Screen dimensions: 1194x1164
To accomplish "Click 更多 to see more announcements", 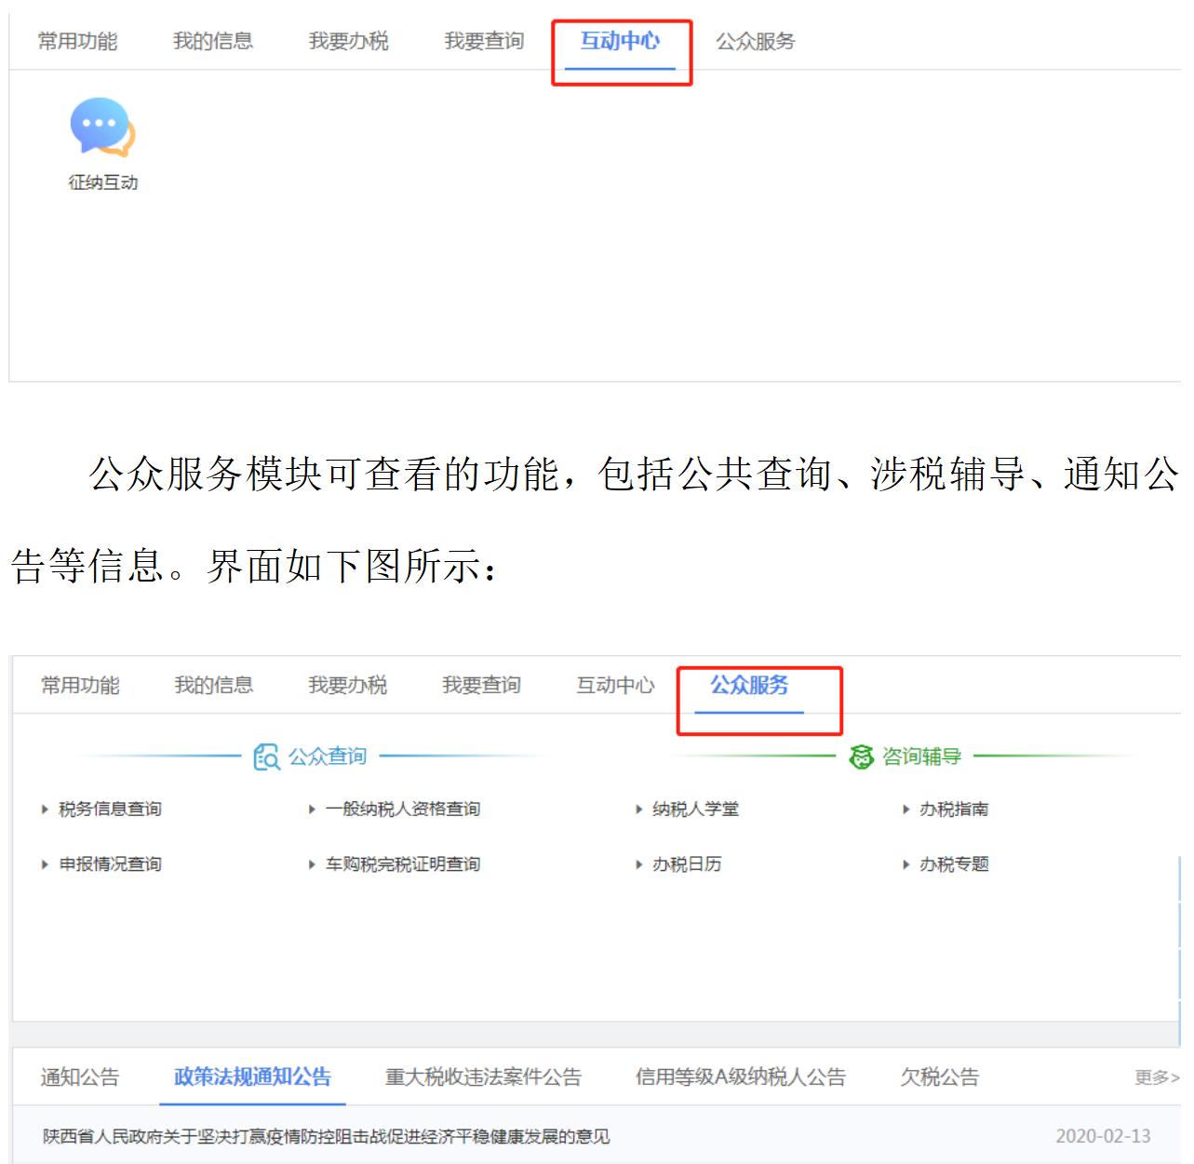I will tap(1156, 1077).
